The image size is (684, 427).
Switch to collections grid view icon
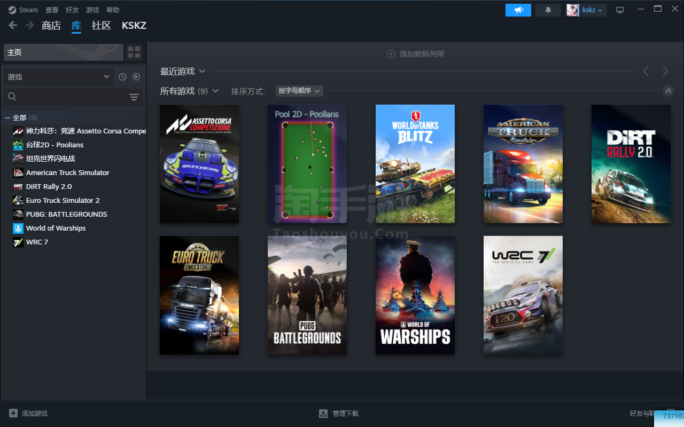click(134, 52)
